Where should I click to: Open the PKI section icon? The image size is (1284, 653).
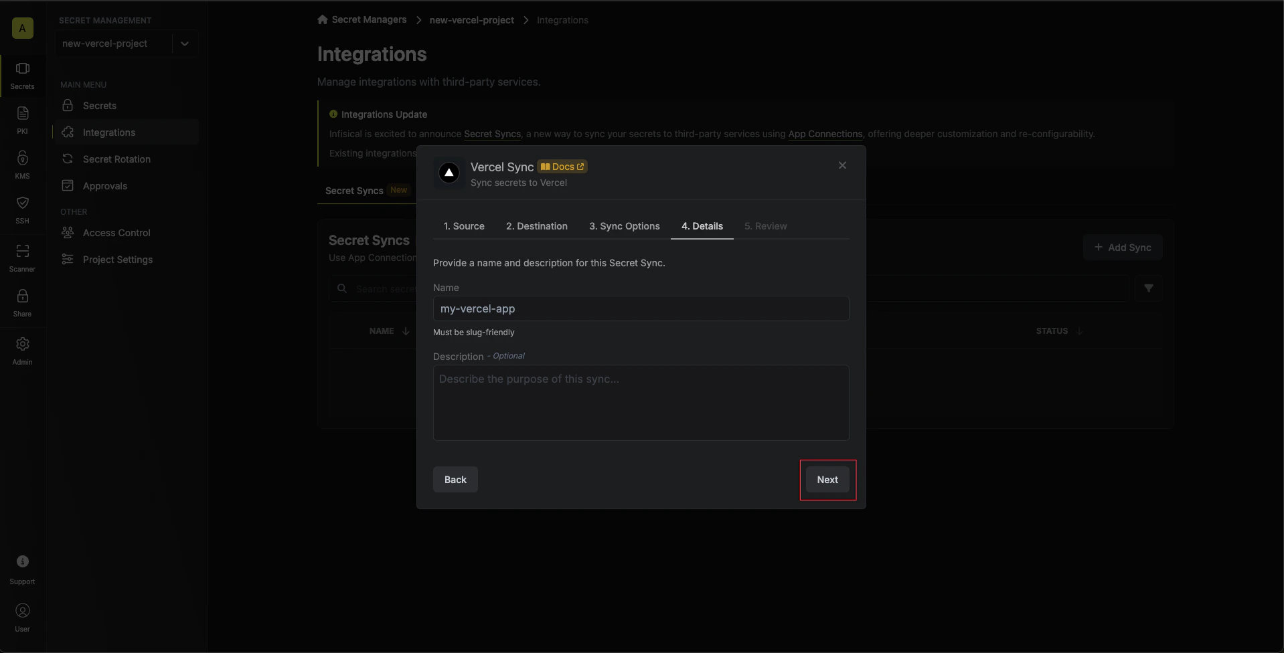point(22,113)
